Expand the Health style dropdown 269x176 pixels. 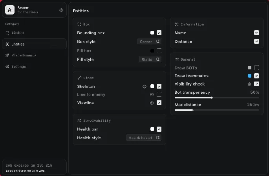[x=144, y=138]
